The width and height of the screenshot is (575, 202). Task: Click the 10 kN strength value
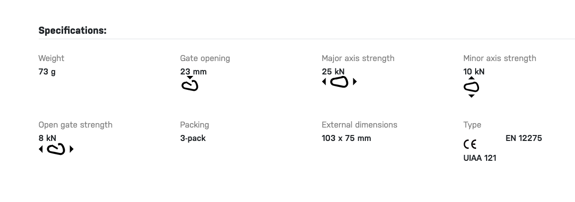474,72
